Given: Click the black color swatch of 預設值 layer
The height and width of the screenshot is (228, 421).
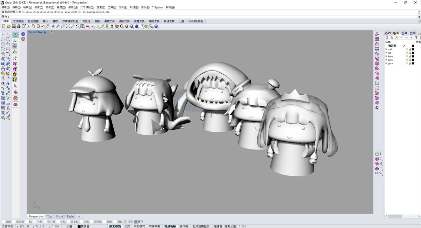Looking at the screenshot, I should click(x=413, y=46).
